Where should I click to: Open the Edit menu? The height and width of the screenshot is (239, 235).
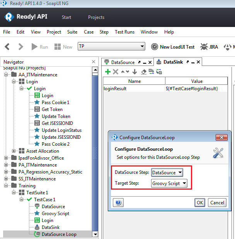[20, 32]
